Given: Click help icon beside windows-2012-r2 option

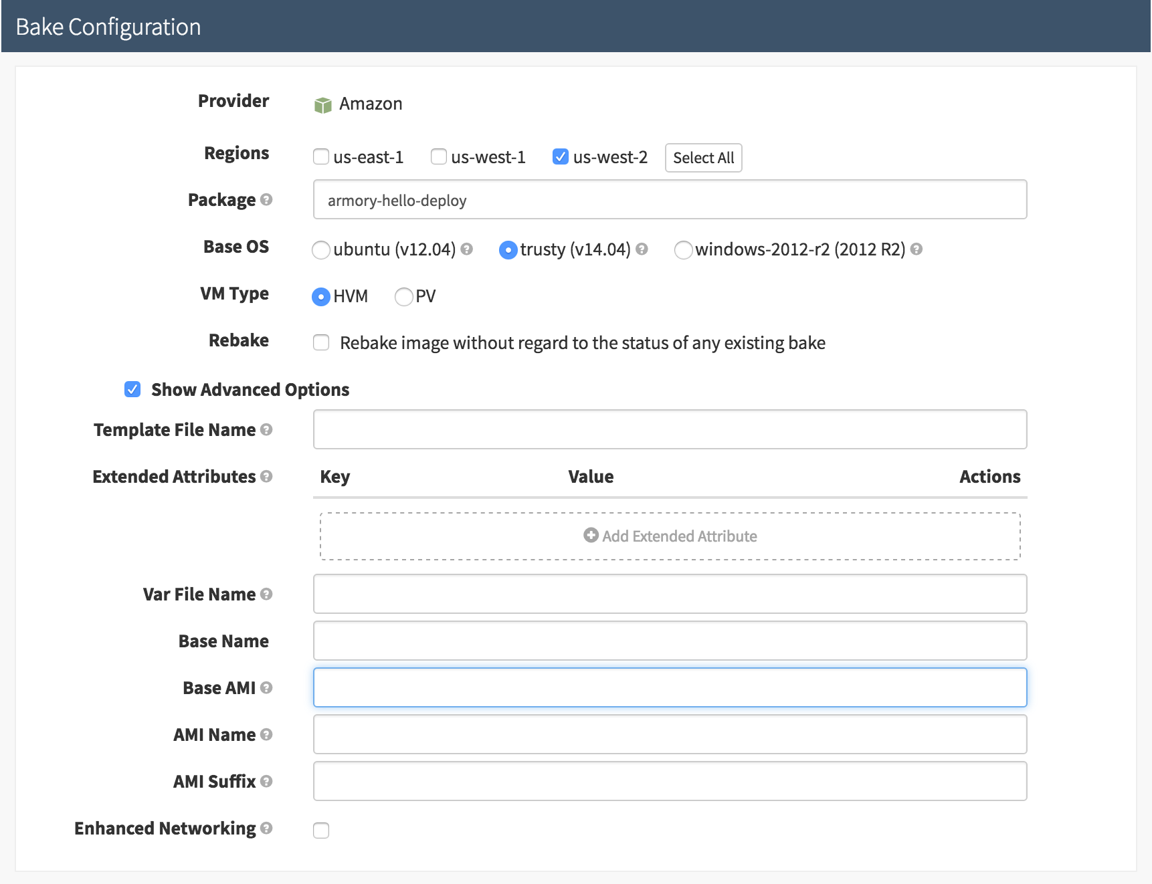Looking at the screenshot, I should pos(917,249).
